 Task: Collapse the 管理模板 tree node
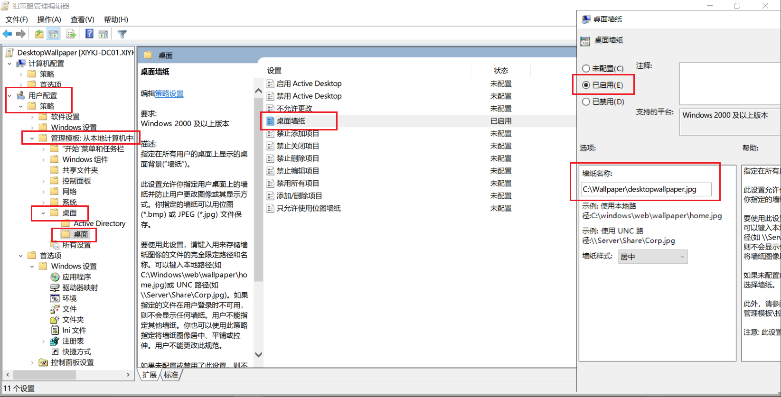pos(32,138)
